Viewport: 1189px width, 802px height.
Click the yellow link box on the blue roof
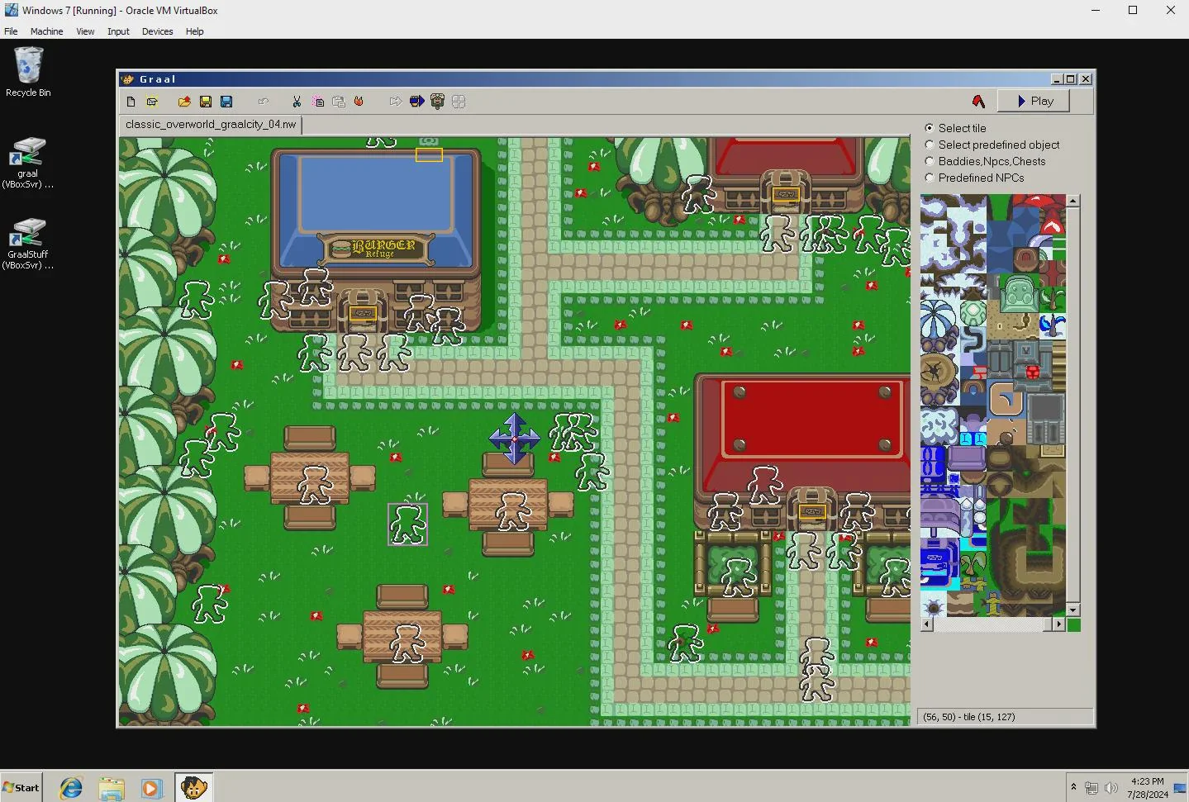(429, 154)
